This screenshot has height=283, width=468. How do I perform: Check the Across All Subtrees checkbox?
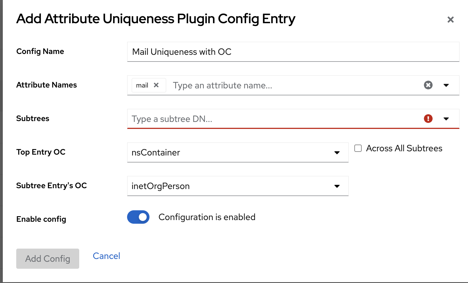(x=358, y=148)
